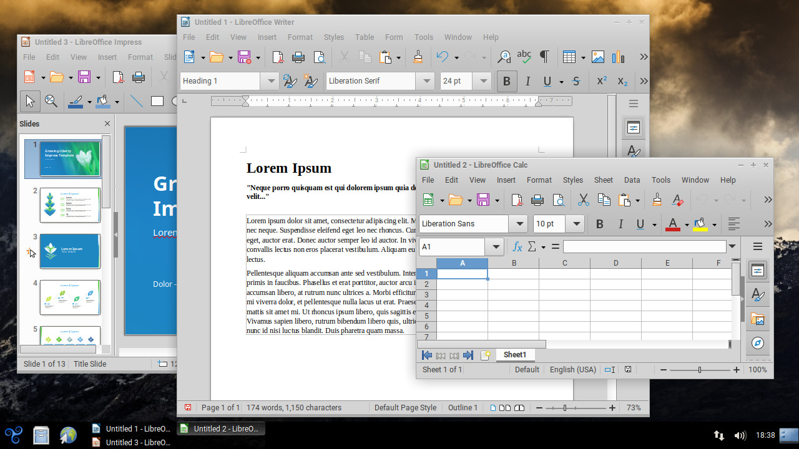
Task: Open print preview in Writer toolbar
Action: tap(319, 57)
